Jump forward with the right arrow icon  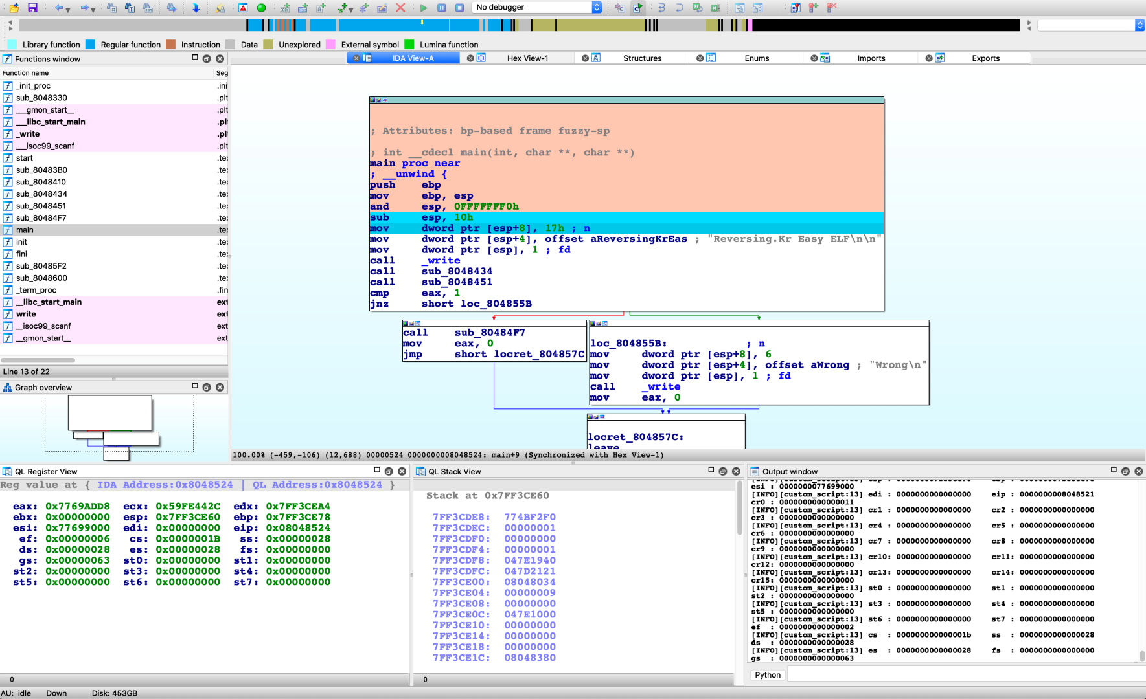pyautogui.click(x=84, y=8)
